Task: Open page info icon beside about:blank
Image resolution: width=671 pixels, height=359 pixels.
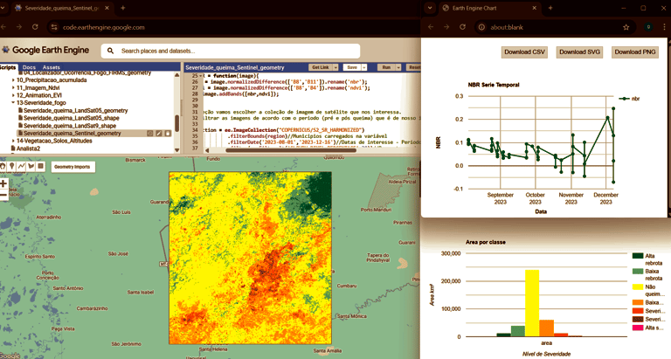Action: click(x=481, y=27)
